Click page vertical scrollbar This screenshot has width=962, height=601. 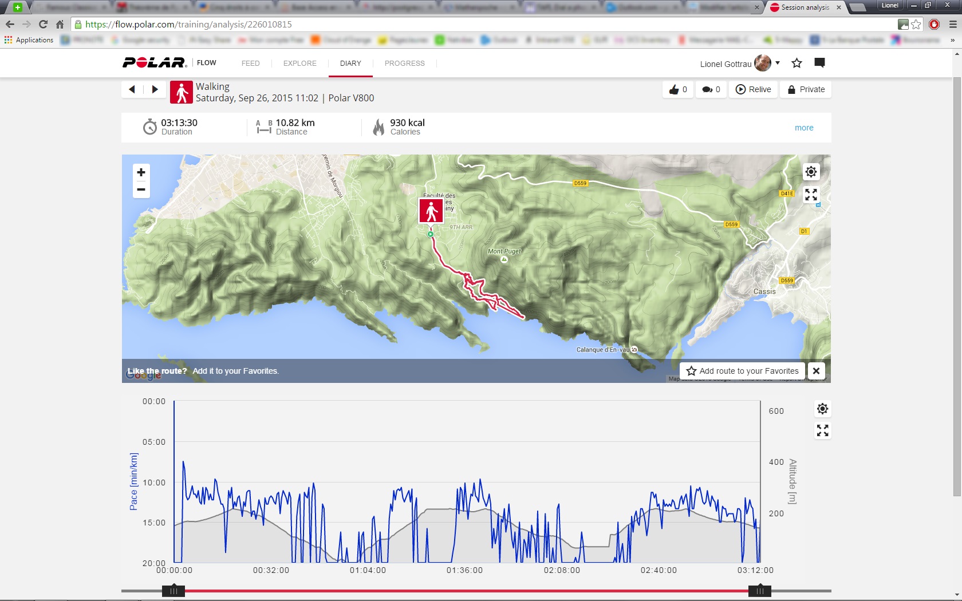point(957,286)
